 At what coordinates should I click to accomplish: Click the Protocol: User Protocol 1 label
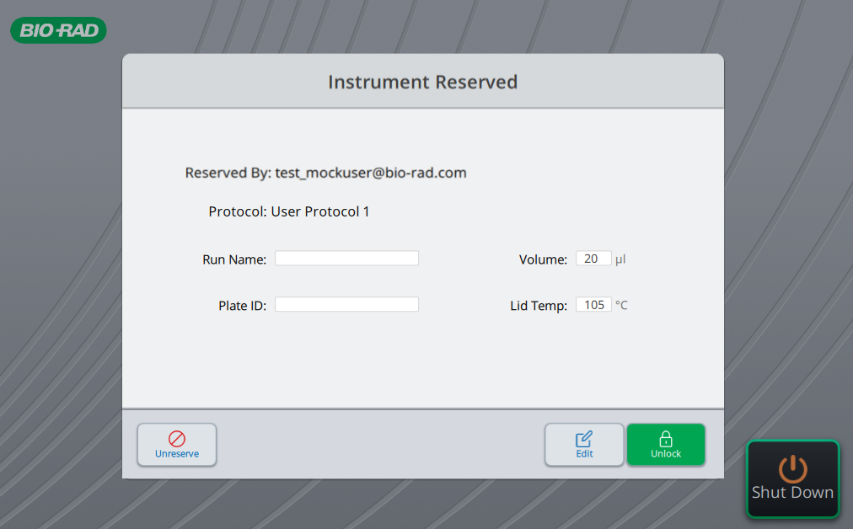289,211
